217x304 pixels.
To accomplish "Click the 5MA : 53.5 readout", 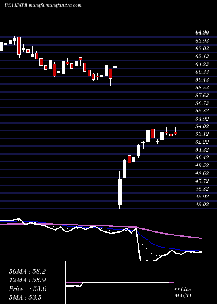I will [x=25, y=297].
